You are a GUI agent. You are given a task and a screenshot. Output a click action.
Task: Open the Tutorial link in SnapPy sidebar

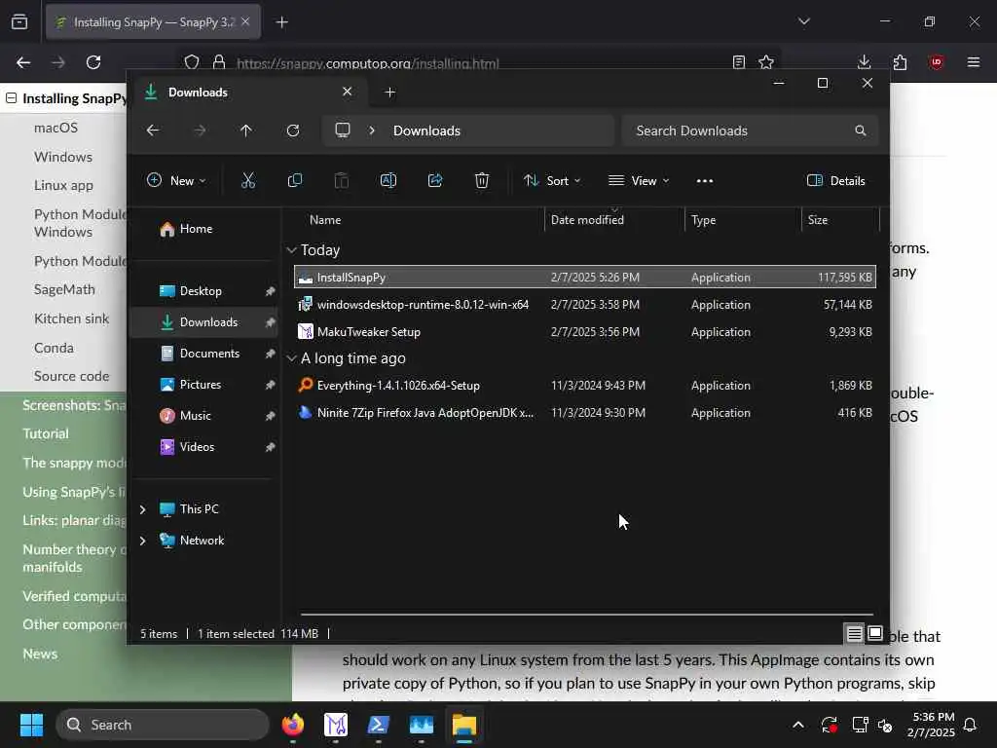pos(46,433)
